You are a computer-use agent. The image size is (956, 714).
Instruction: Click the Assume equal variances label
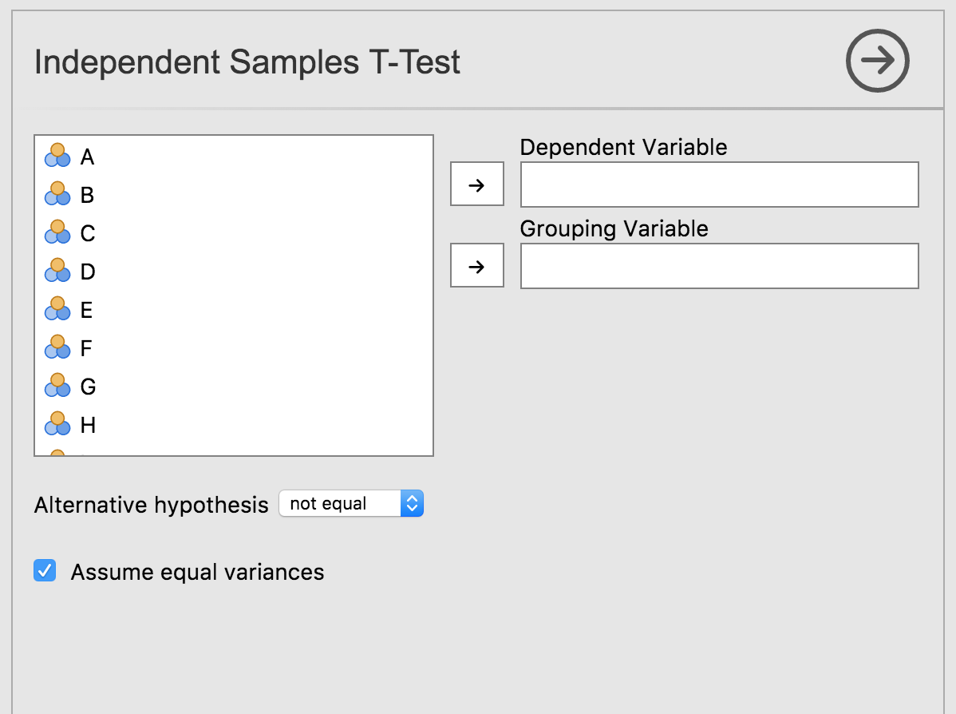click(x=197, y=572)
